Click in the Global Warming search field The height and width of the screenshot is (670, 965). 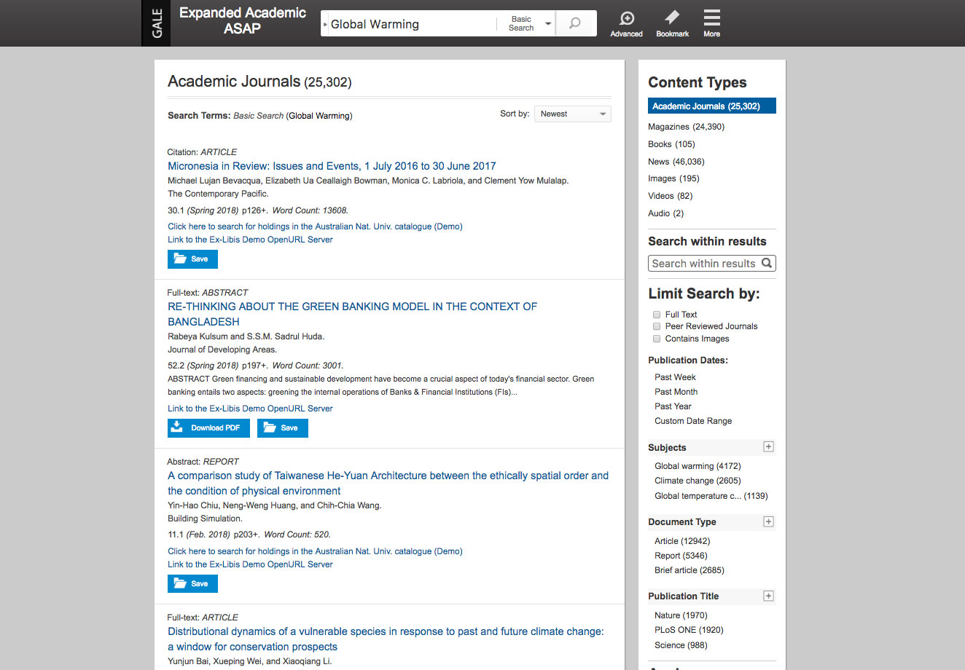pos(412,24)
